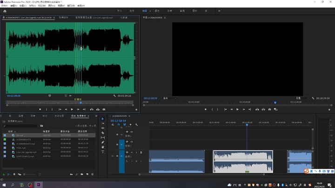This screenshot has width=335, height=188.
Task: Select the Track Select Forward tool
Action: point(103,123)
